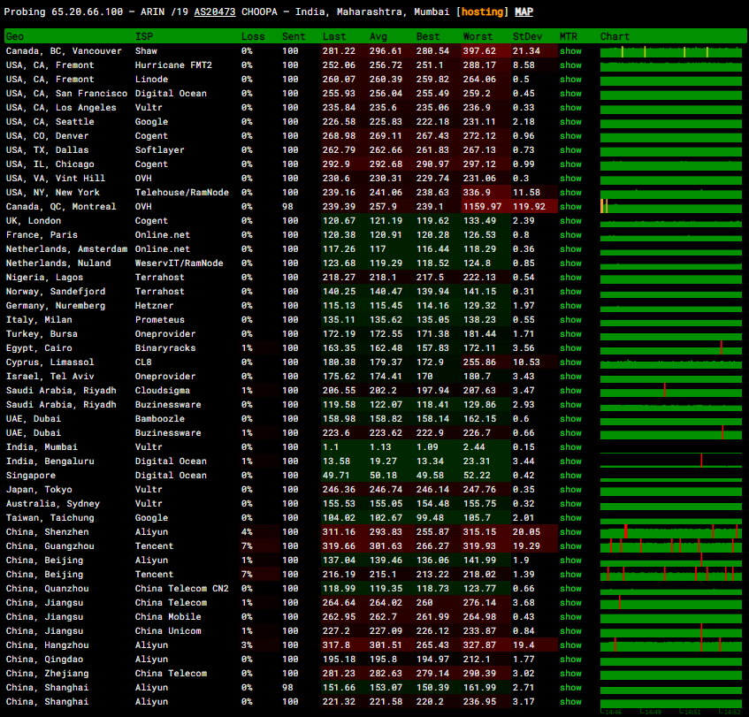Screen dimensions: 749x717
Task: Show MTR for UK London Cogent
Action: click(x=570, y=221)
